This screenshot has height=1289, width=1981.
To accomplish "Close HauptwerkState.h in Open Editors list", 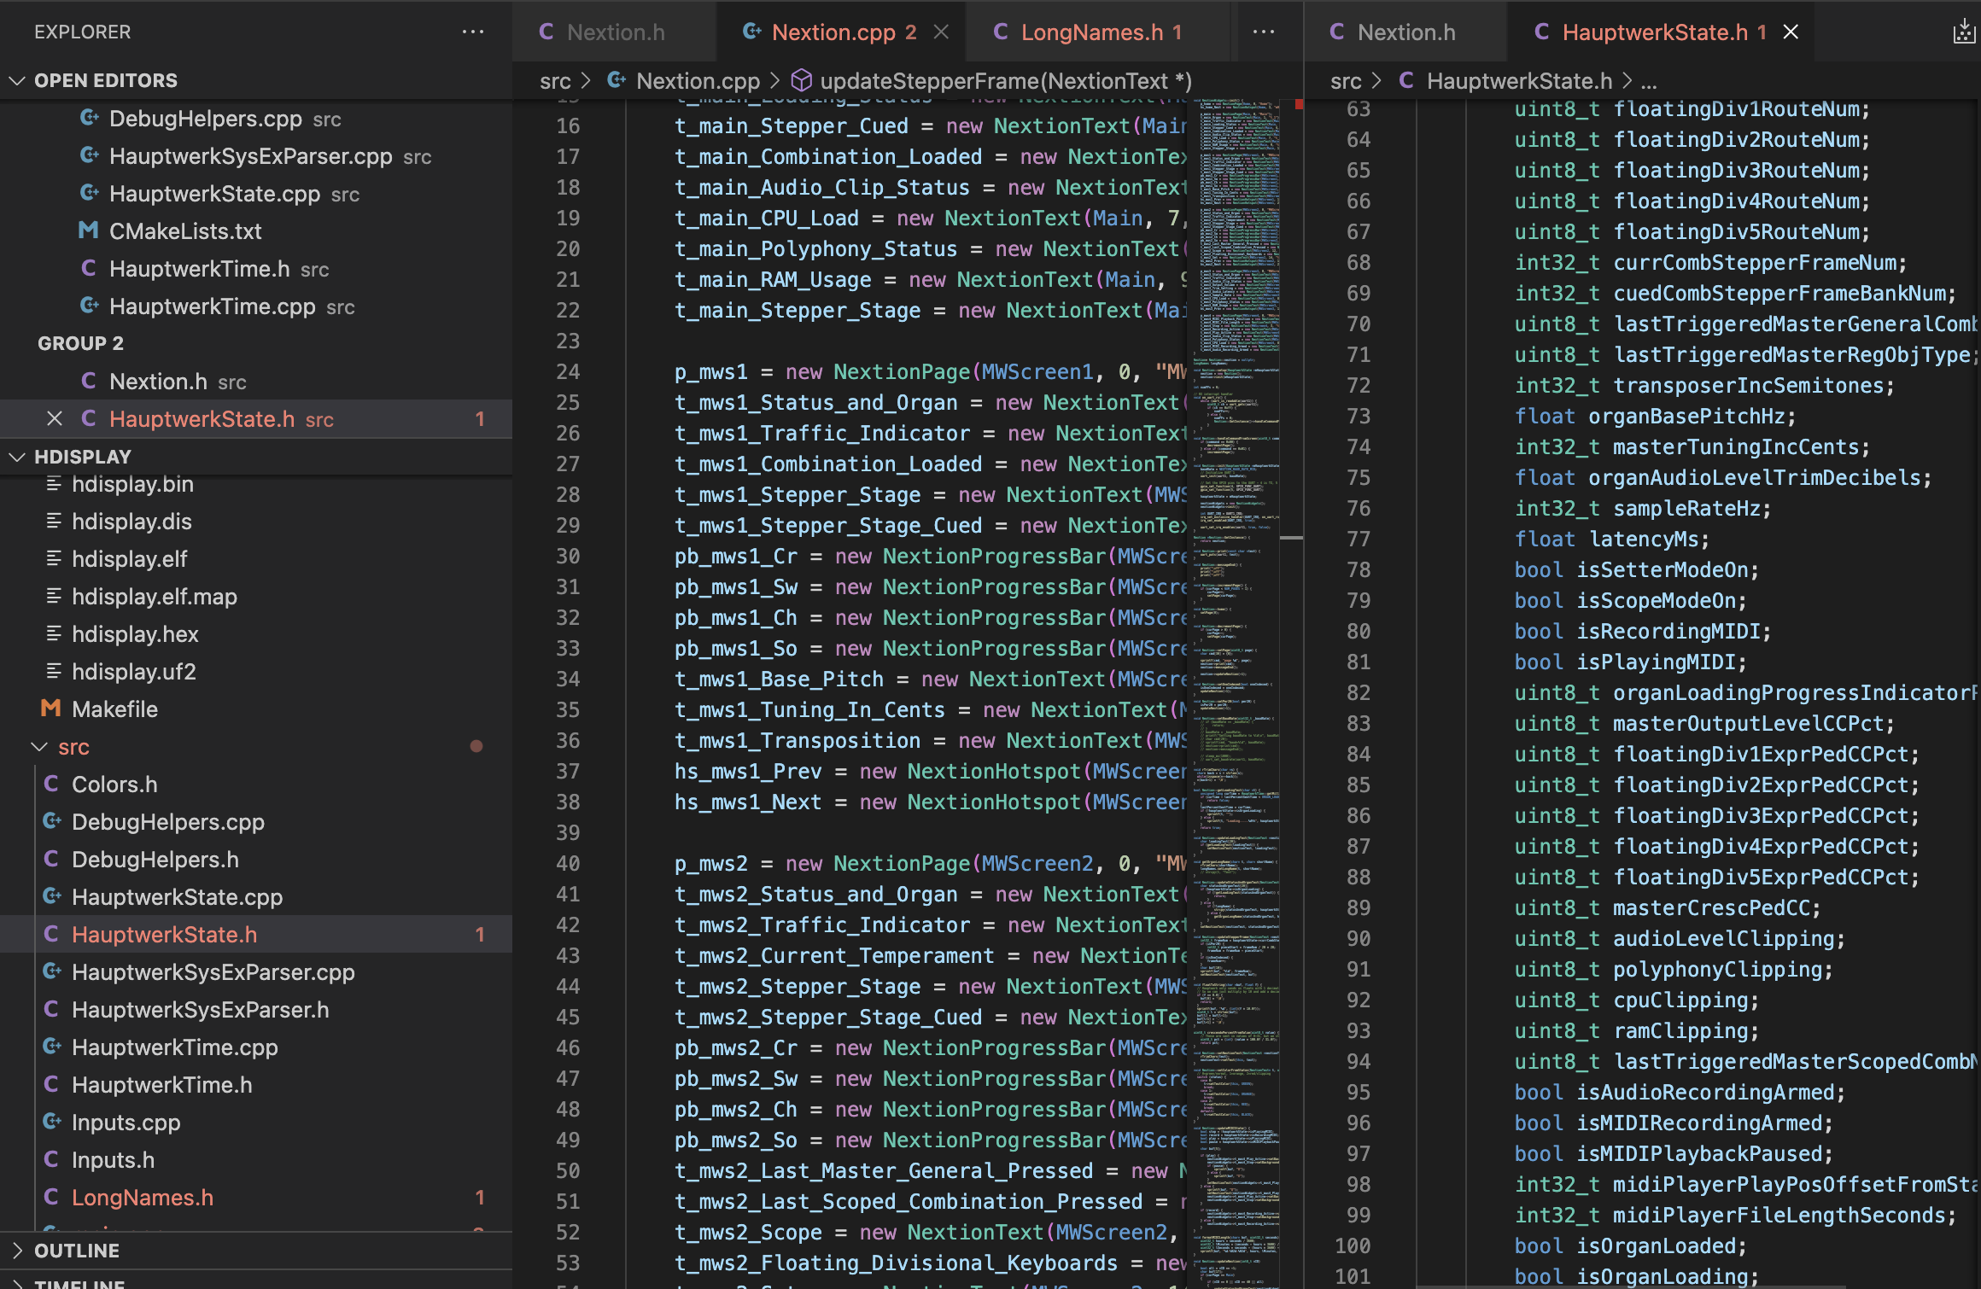I will click(55, 419).
